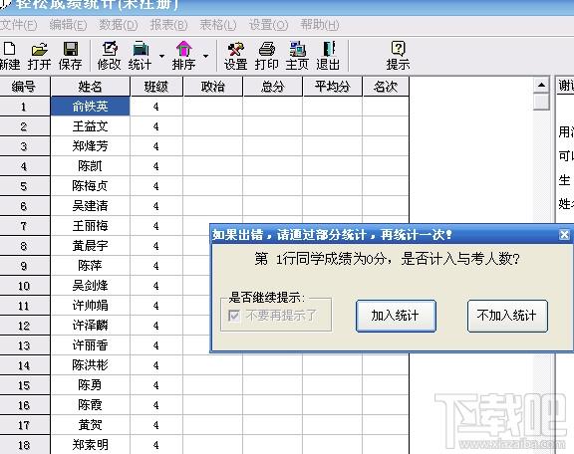Click the 政治 column header
The height and width of the screenshot is (454, 574).
tap(212, 87)
